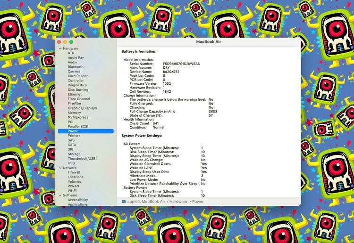The image size is (354, 243).
Task: Show NVMExpress hardware information
Action: pyautogui.click(x=77, y=117)
